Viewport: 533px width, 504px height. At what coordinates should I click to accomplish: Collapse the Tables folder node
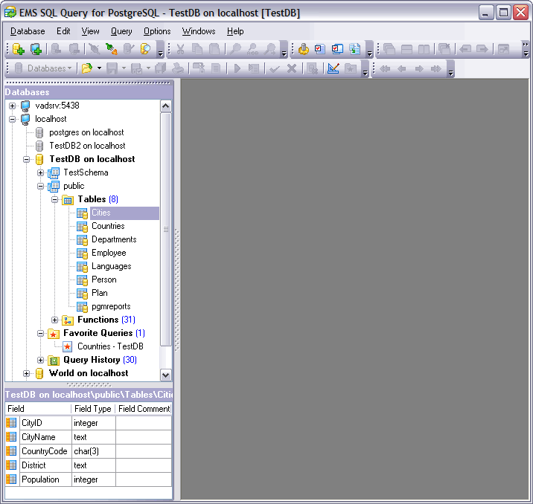(55, 200)
